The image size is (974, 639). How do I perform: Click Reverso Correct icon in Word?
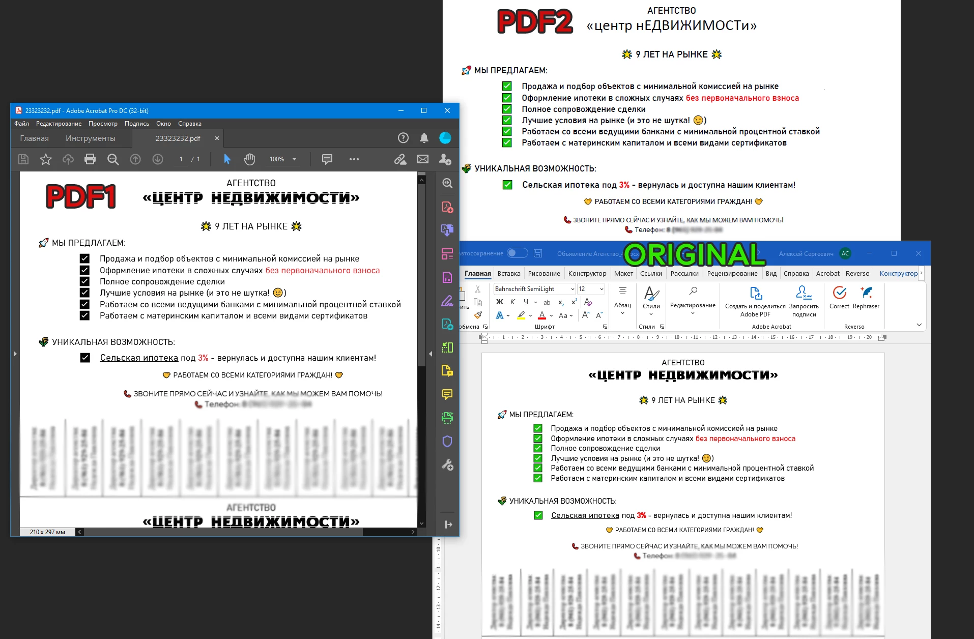click(840, 297)
